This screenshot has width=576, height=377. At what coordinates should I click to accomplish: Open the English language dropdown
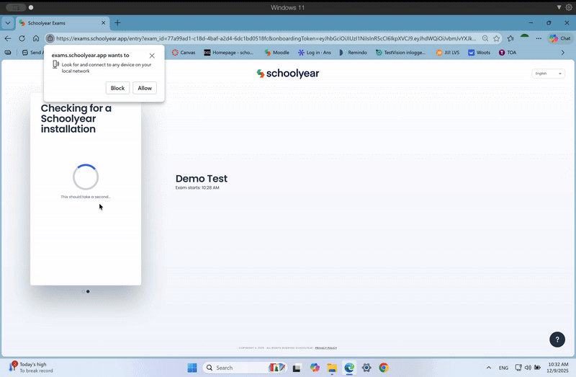548,74
